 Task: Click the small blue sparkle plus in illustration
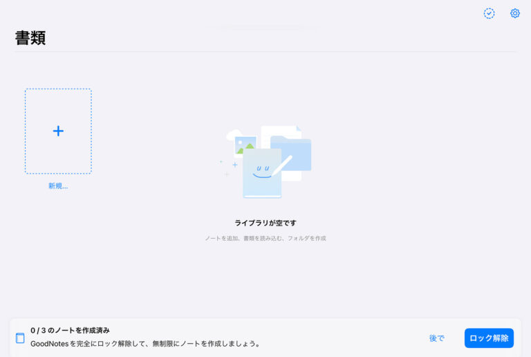234,165
